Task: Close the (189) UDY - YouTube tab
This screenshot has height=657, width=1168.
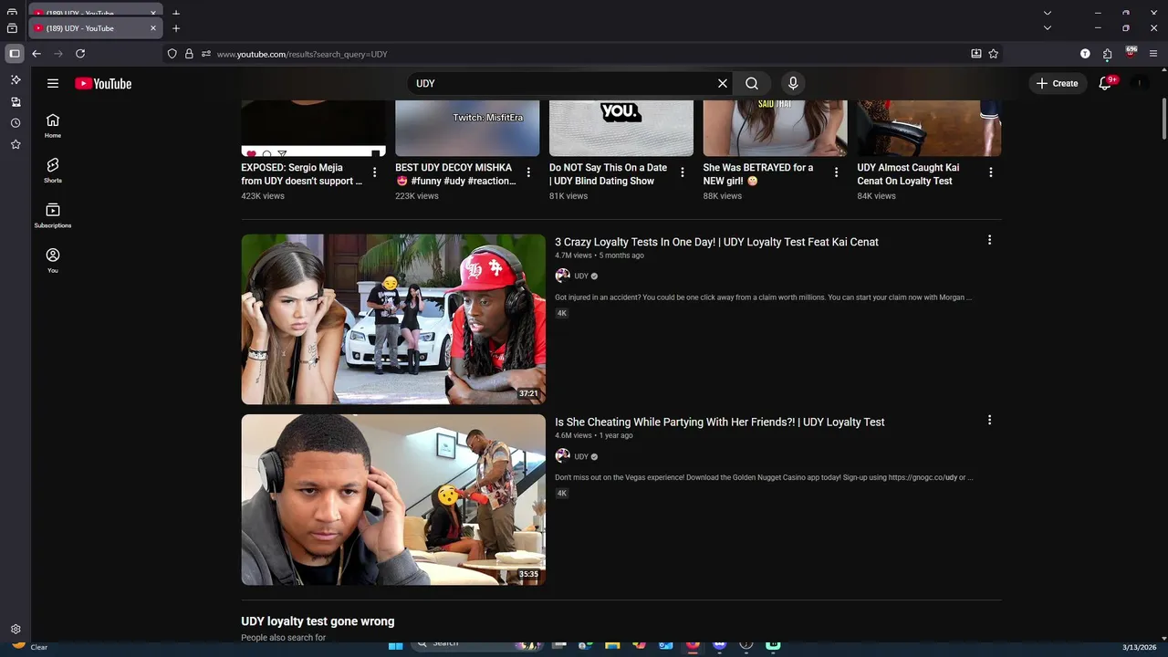Action: click(x=152, y=28)
